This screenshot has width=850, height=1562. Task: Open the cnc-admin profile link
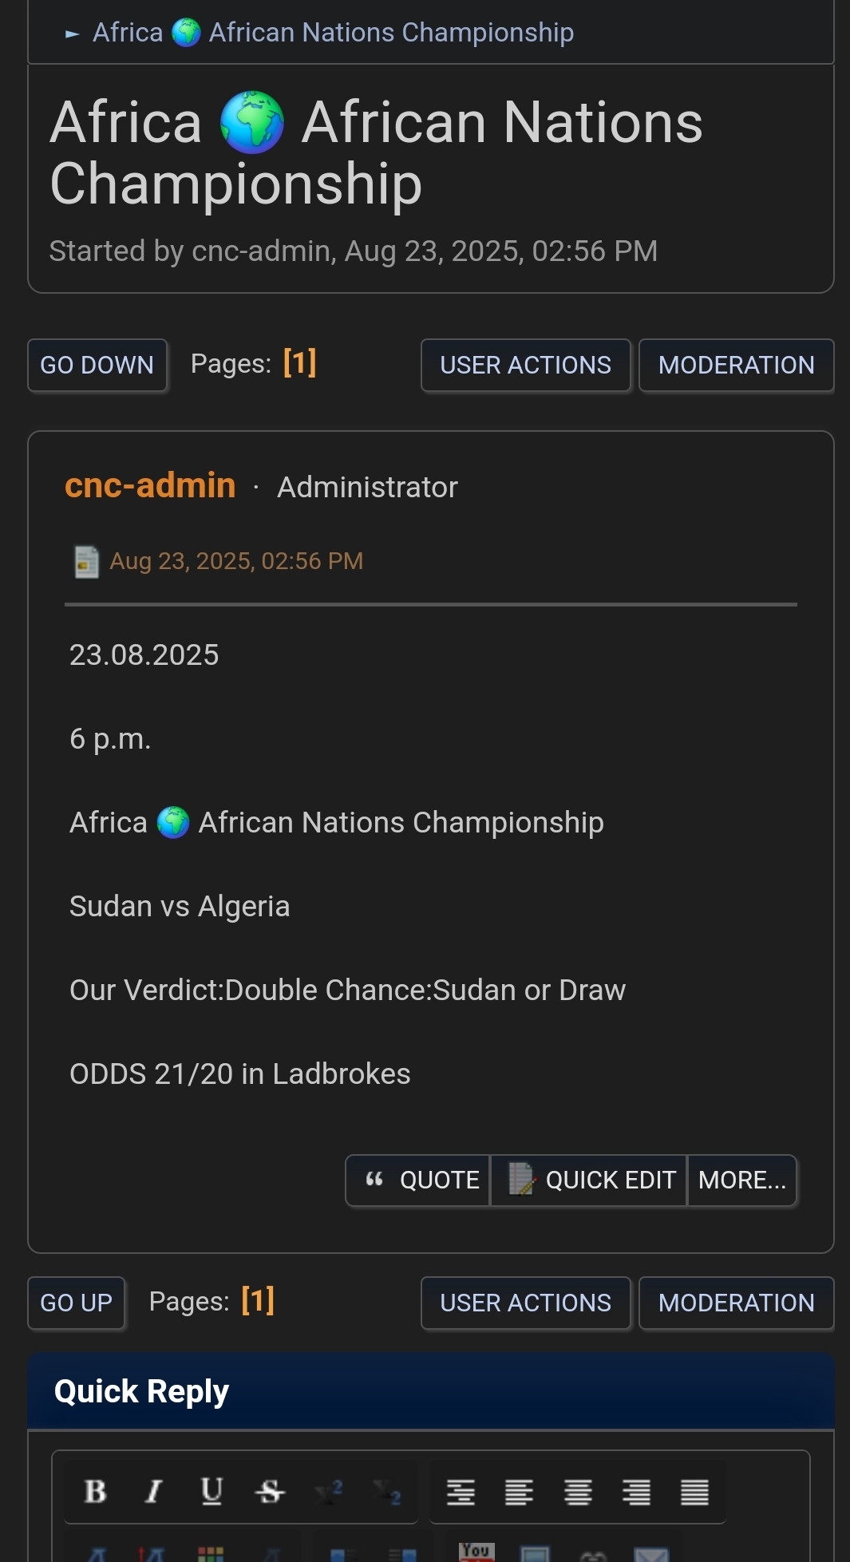[150, 485]
